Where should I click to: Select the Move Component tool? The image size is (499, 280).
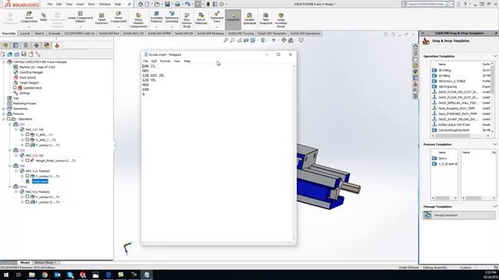click(x=119, y=17)
